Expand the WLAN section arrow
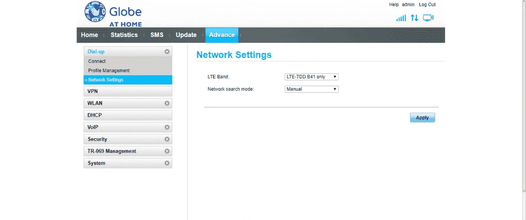The image size is (526, 220). click(x=167, y=103)
